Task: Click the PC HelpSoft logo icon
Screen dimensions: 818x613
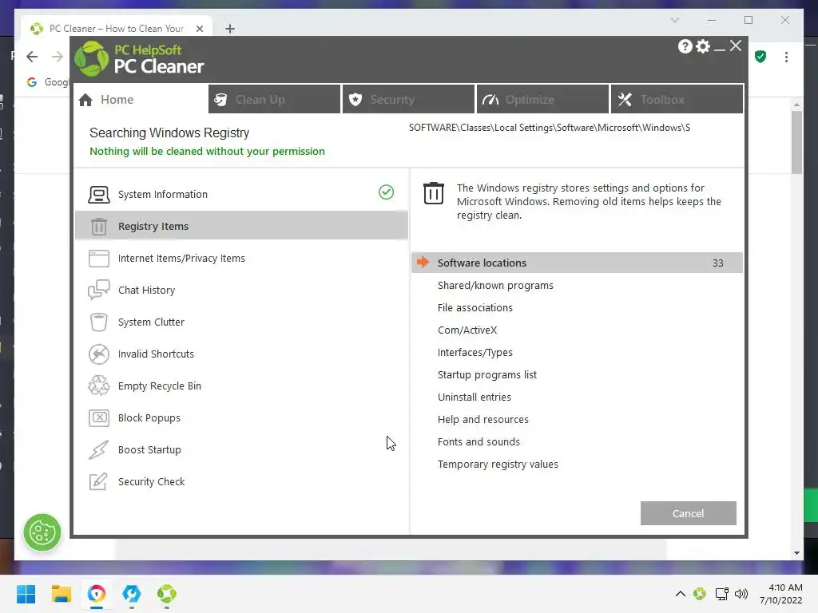Action: coord(91,58)
